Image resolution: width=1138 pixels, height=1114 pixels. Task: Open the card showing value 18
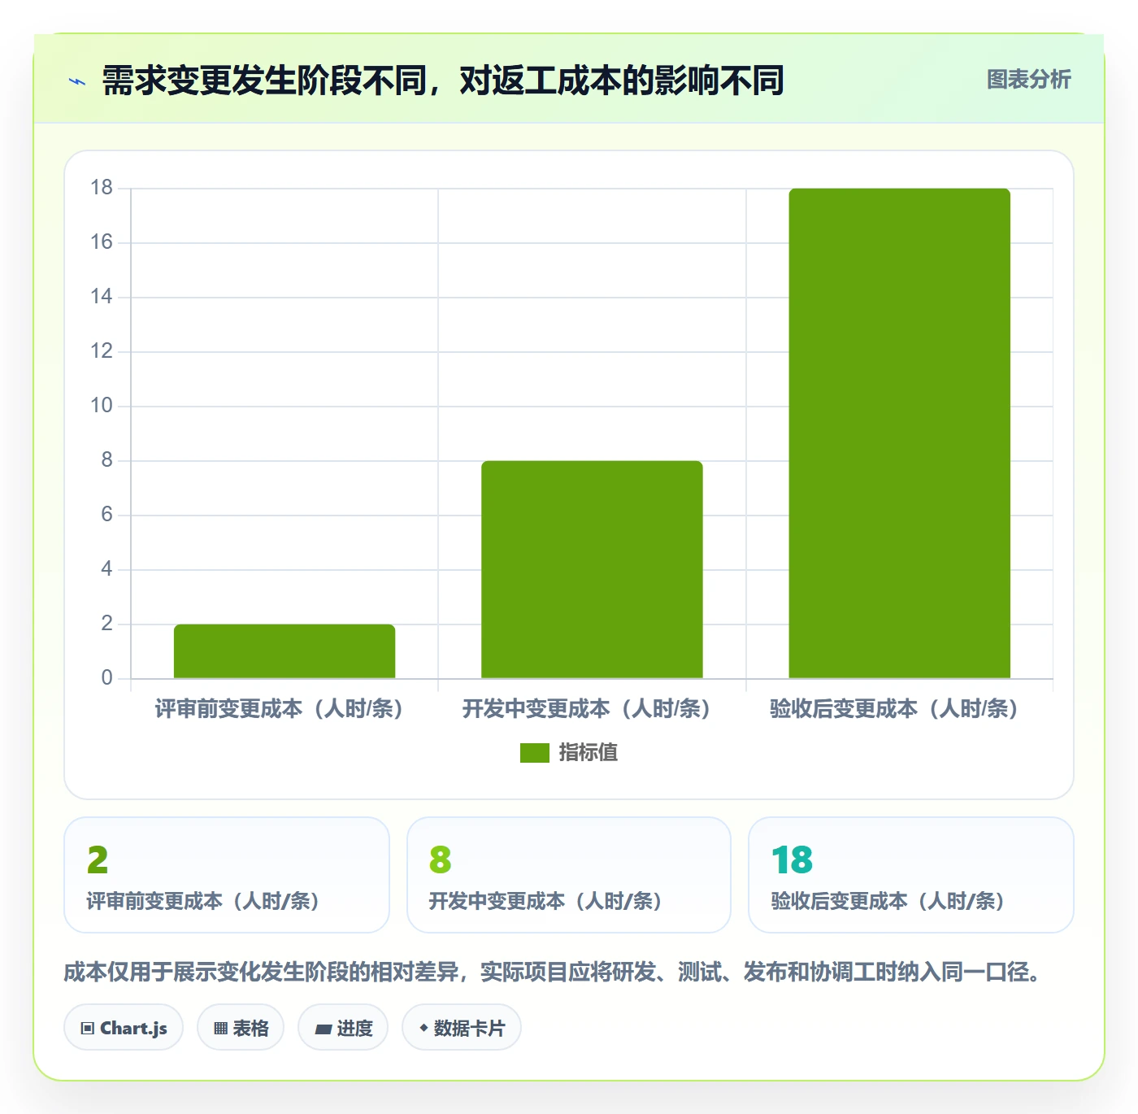coord(911,875)
